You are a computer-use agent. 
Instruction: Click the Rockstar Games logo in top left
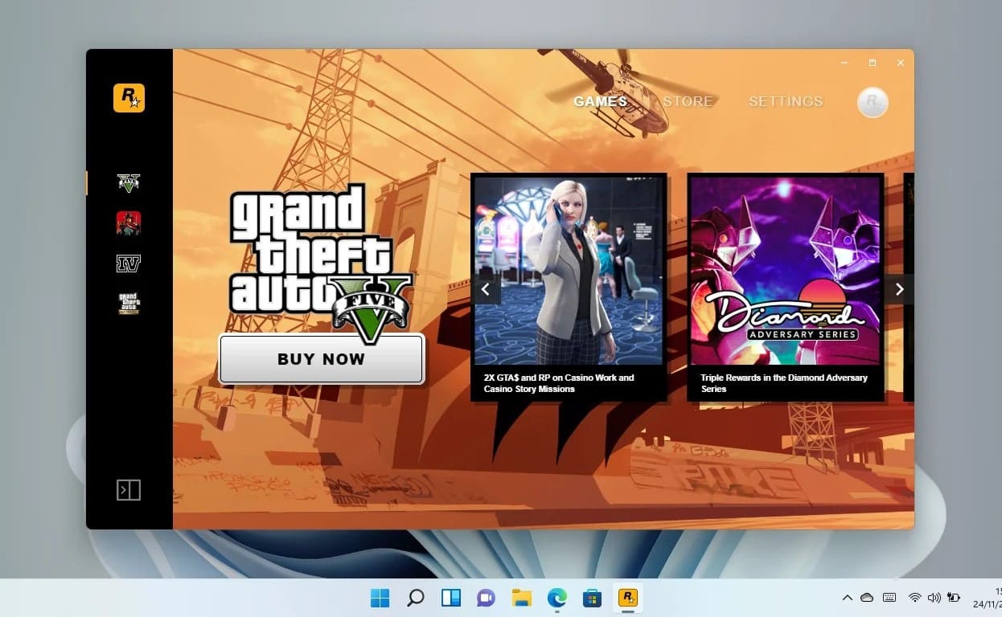click(x=129, y=99)
